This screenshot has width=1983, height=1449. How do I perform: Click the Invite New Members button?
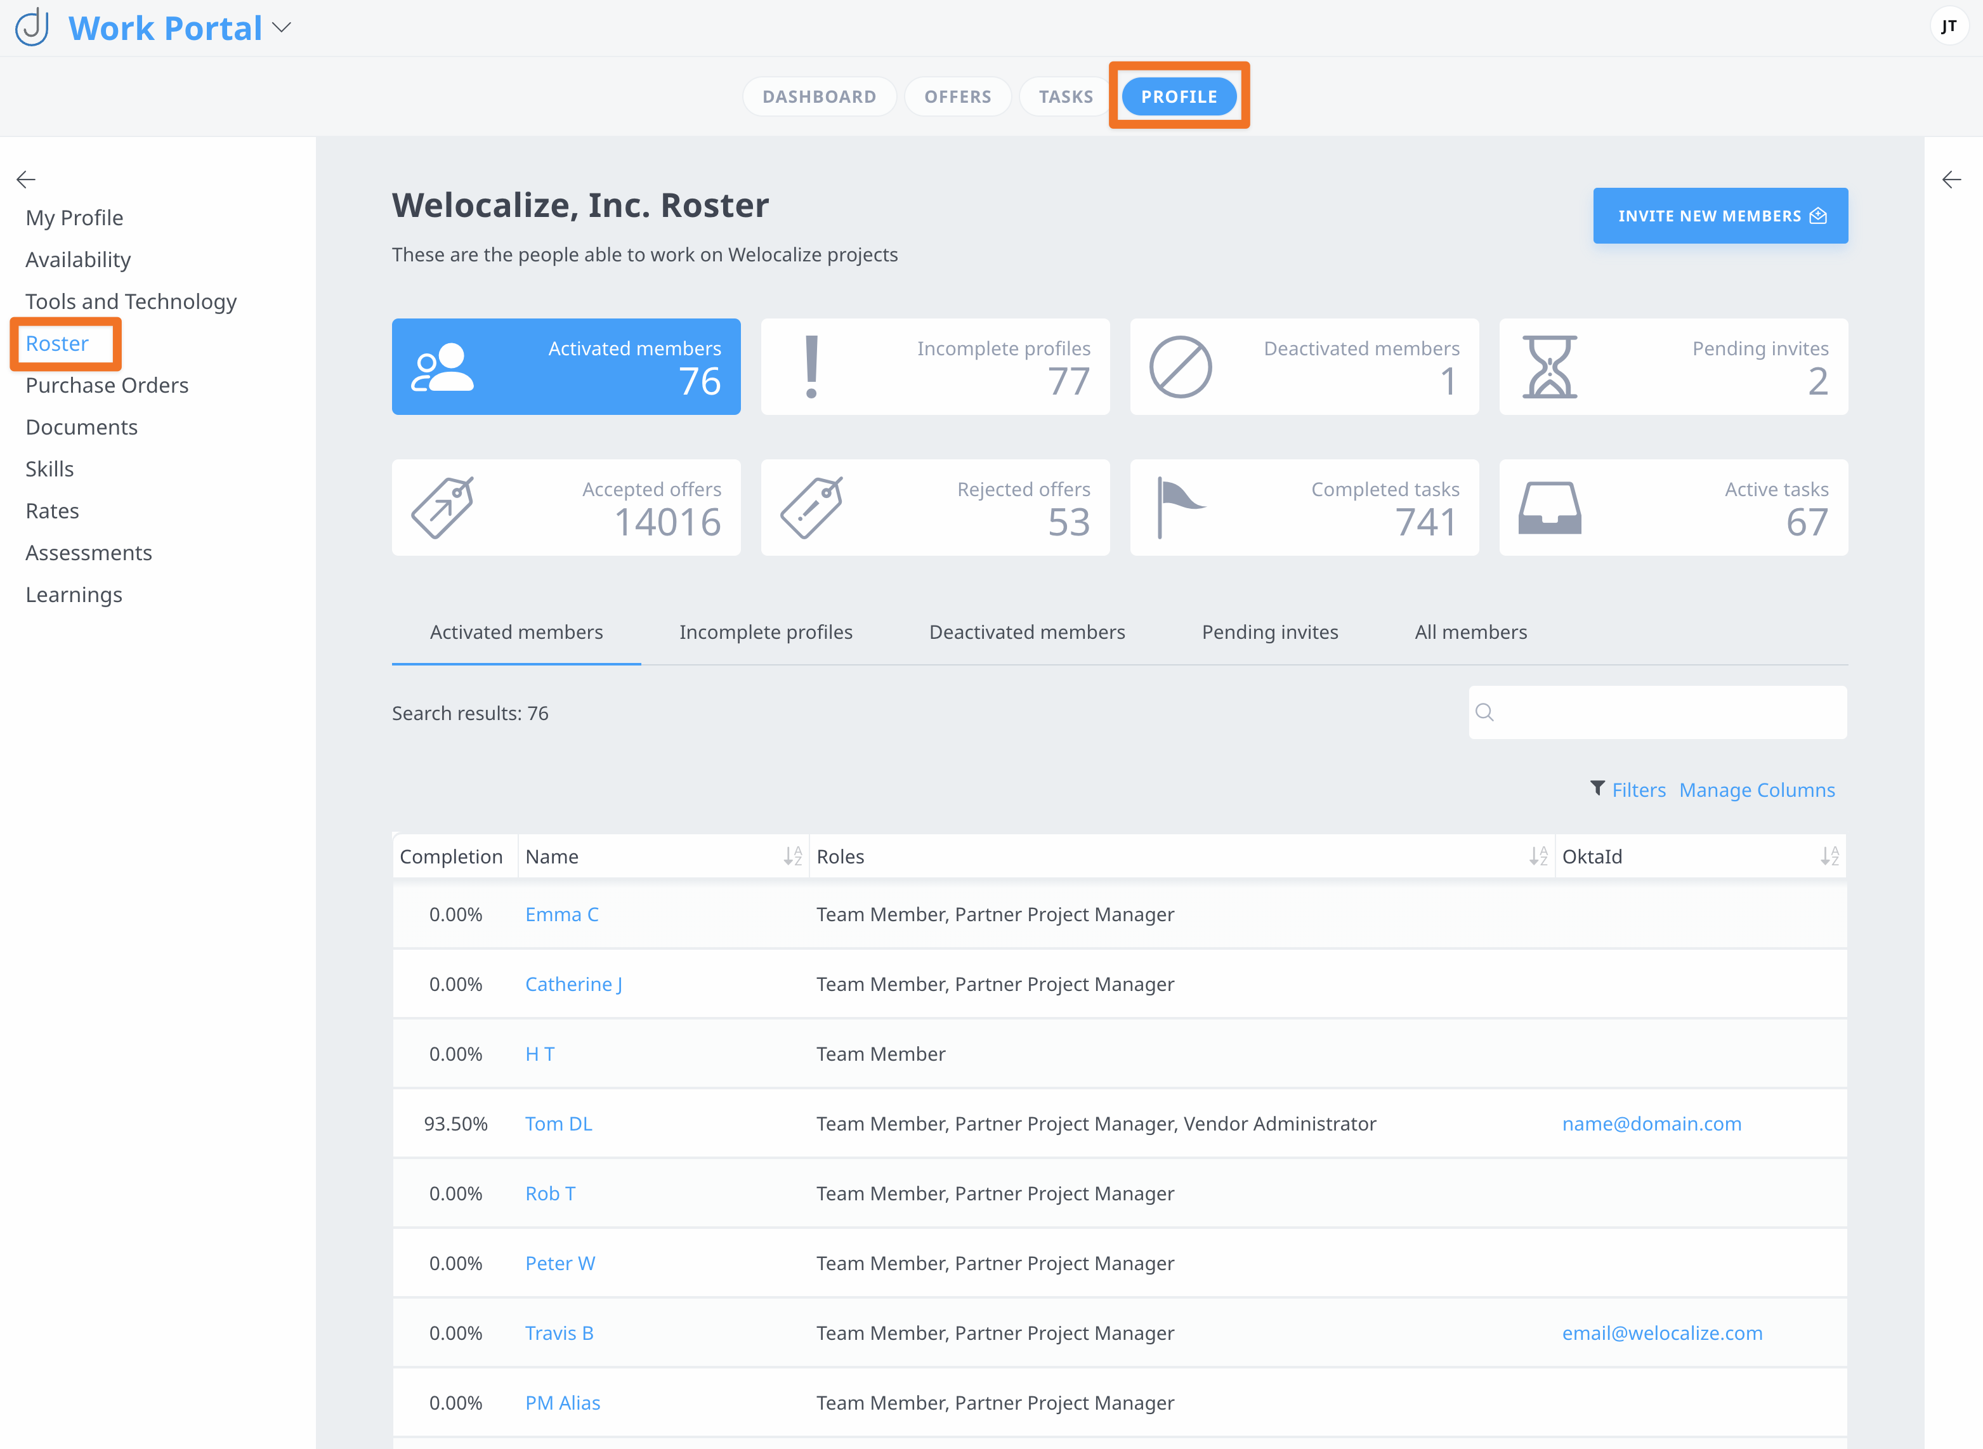1720,216
